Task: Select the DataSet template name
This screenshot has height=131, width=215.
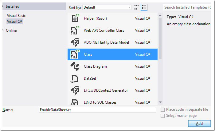Action: click(x=90, y=78)
